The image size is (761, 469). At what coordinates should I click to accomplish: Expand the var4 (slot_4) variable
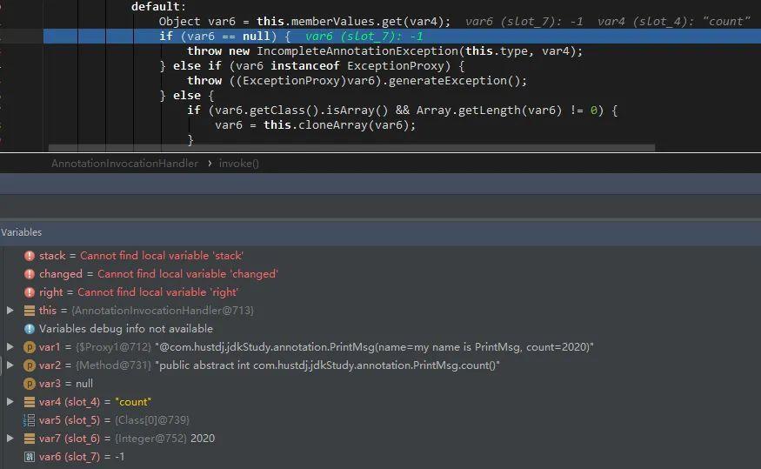point(10,401)
